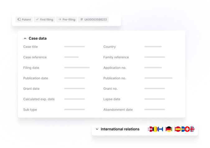Click the Grant date label
This screenshot has width=210, height=148.
(x=31, y=88)
